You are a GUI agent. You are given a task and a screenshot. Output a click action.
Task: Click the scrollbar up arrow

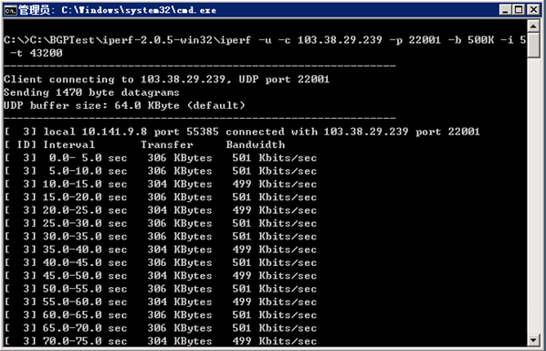coord(533,27)
